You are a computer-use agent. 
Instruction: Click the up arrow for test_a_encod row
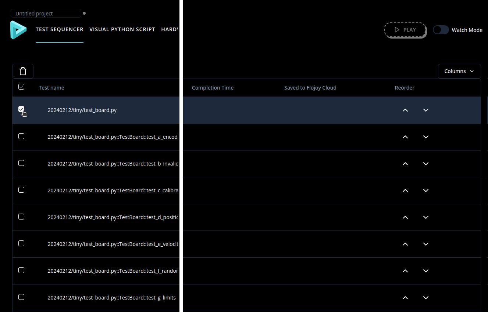click(x=405, y=137)
